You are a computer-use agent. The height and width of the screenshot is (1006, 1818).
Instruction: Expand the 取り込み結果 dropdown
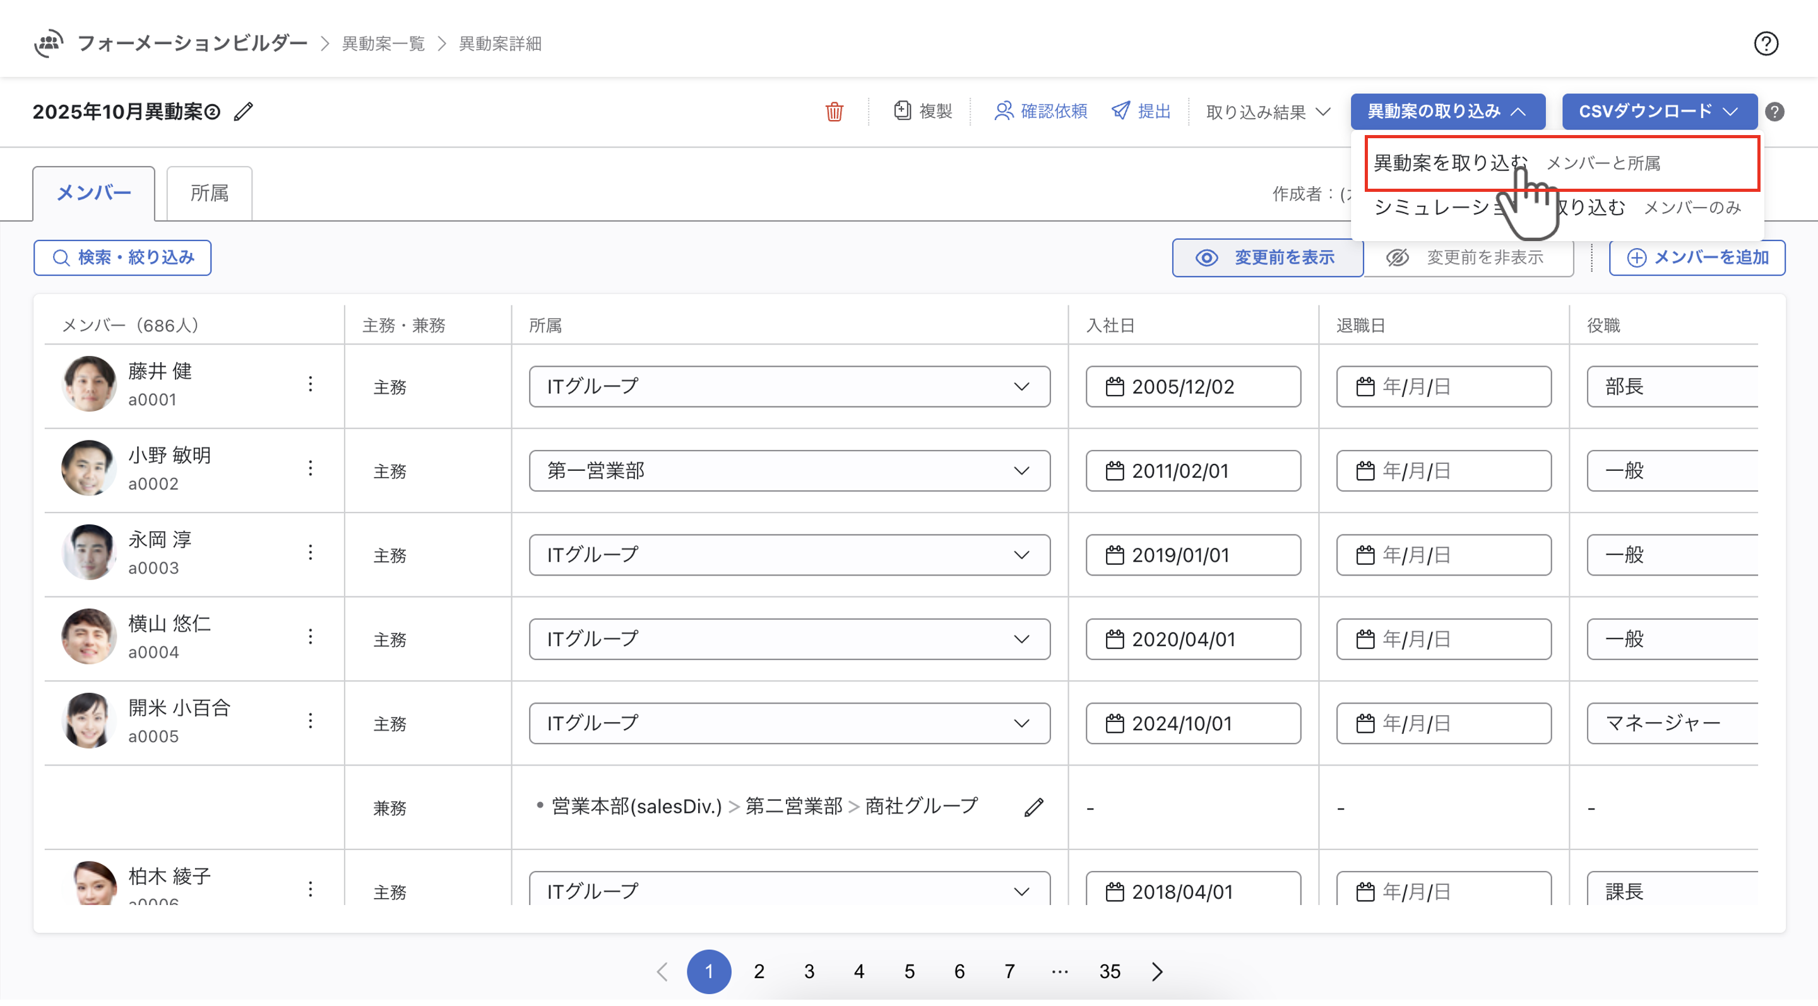1268,112
